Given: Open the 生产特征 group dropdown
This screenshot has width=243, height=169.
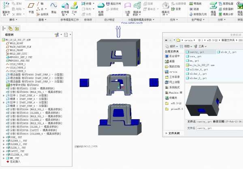Looking at the screenshot, I should (198, 20).
